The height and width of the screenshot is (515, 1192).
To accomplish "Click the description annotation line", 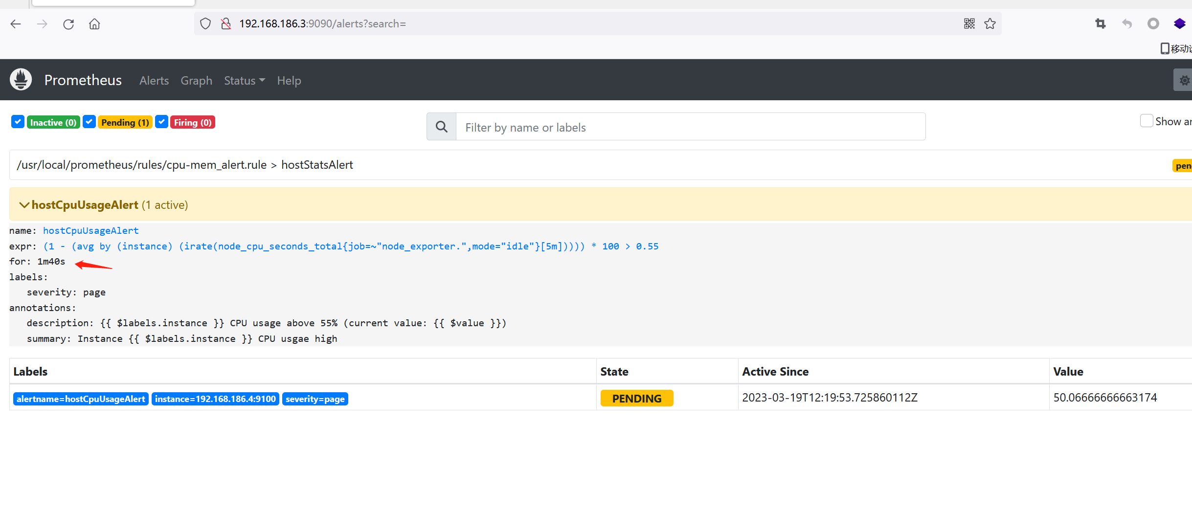I will (x=267, y=323).
